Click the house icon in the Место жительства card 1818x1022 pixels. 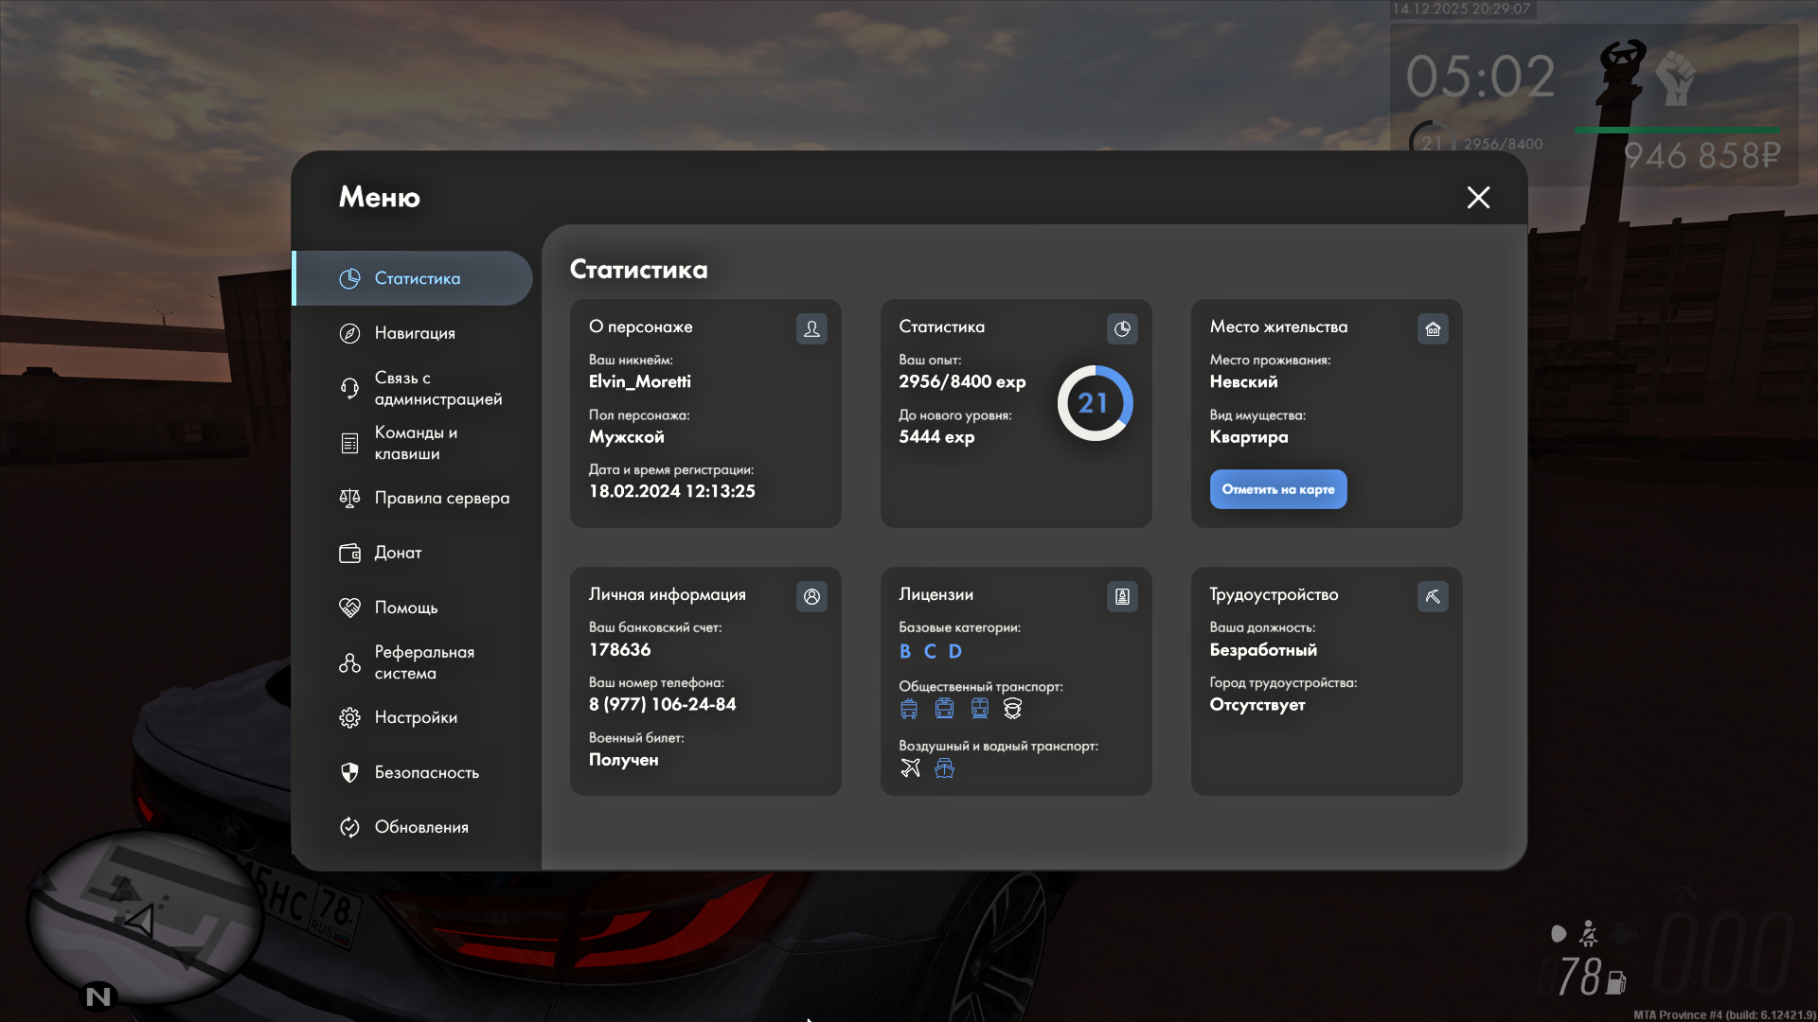pyautogui.click(x=1433, y=328)
